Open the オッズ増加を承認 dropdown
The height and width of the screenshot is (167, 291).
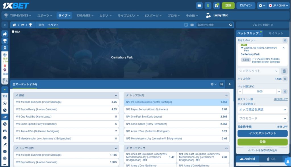coord(262,110)
